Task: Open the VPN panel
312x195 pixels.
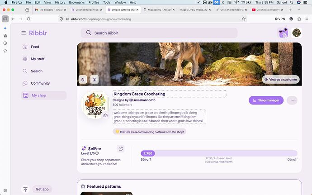Action: click(x=280, y=19)
